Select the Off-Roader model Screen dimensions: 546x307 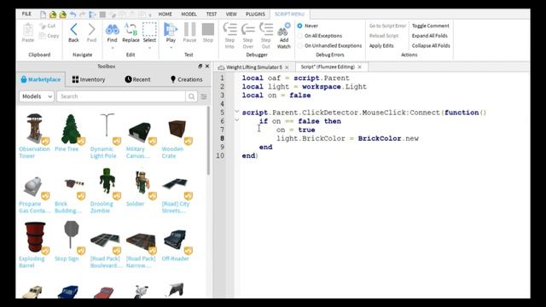(177, 245)
